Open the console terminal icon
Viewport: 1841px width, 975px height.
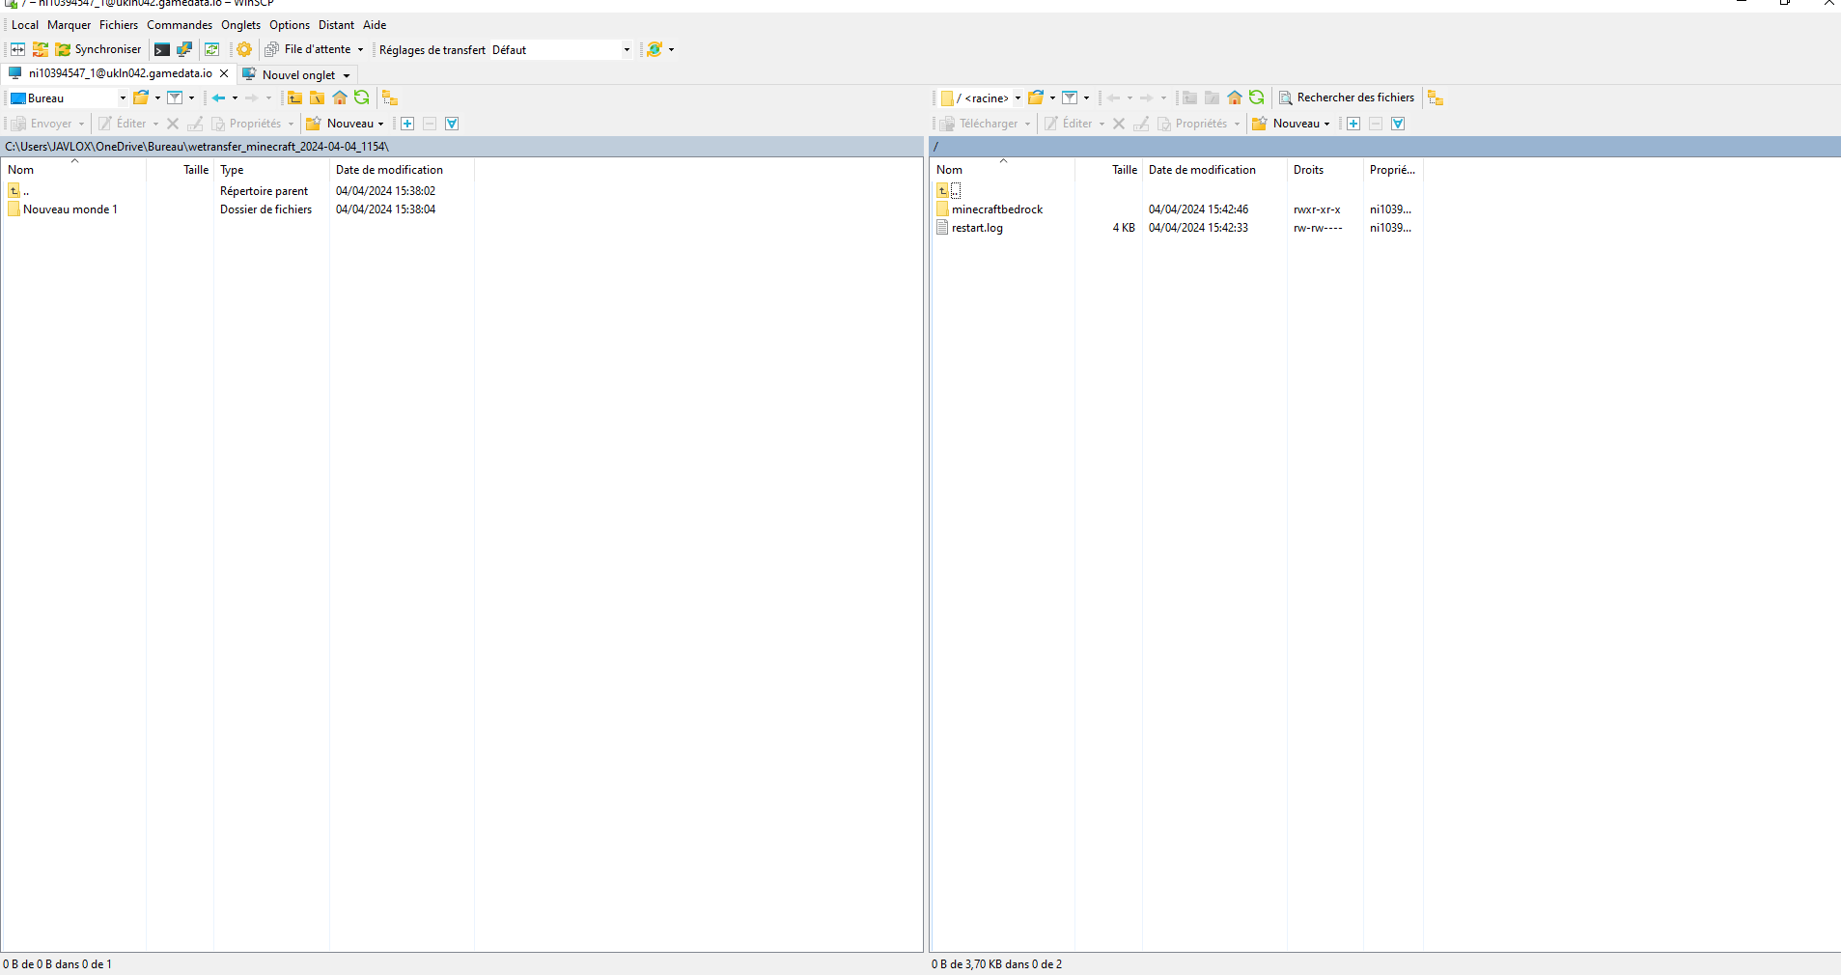point(162,49)
